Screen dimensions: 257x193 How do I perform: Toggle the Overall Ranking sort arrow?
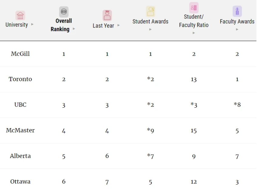coord(74,29)
